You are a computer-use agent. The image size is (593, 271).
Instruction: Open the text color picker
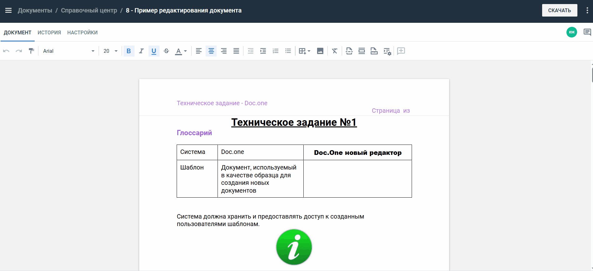pos(181,51)
